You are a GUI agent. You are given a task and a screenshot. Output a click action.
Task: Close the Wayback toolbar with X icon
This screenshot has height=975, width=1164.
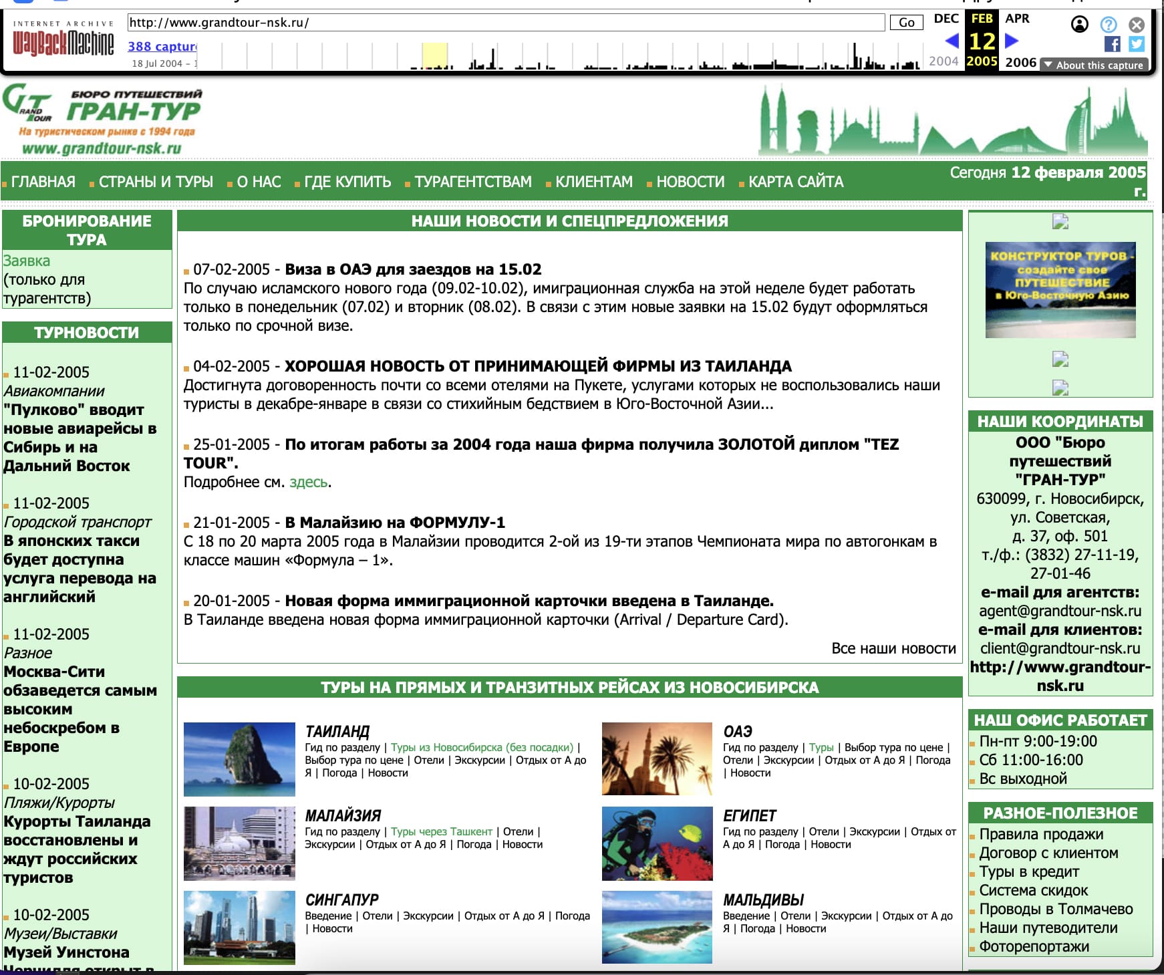(1137, 25)
